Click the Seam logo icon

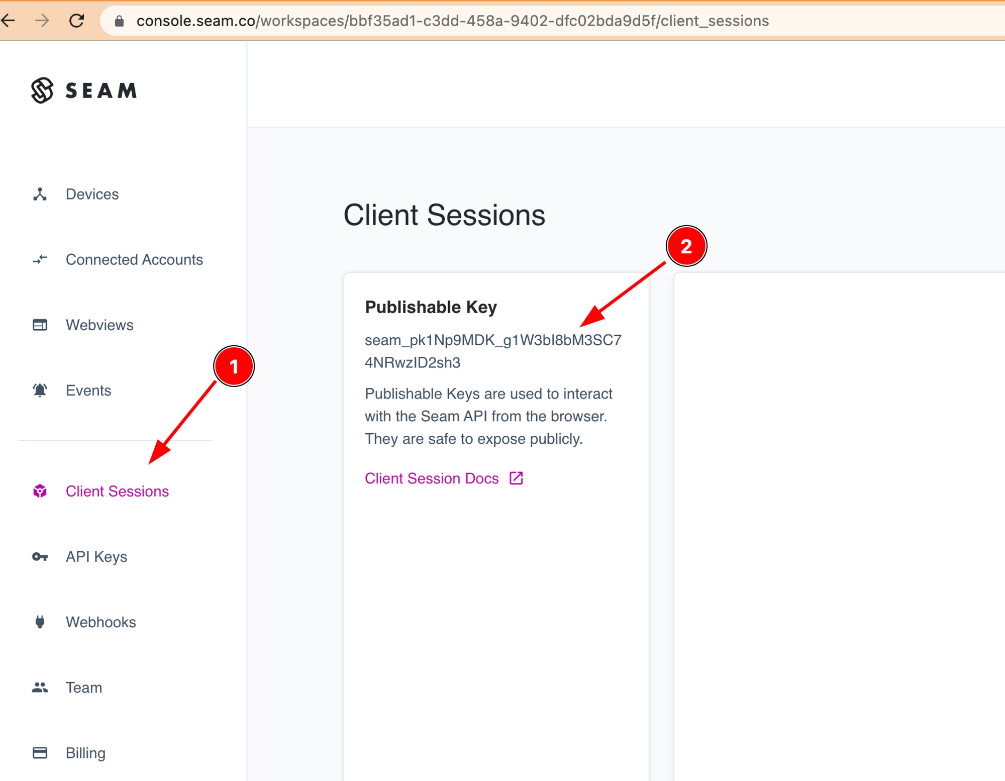click(x=42, y=90)
